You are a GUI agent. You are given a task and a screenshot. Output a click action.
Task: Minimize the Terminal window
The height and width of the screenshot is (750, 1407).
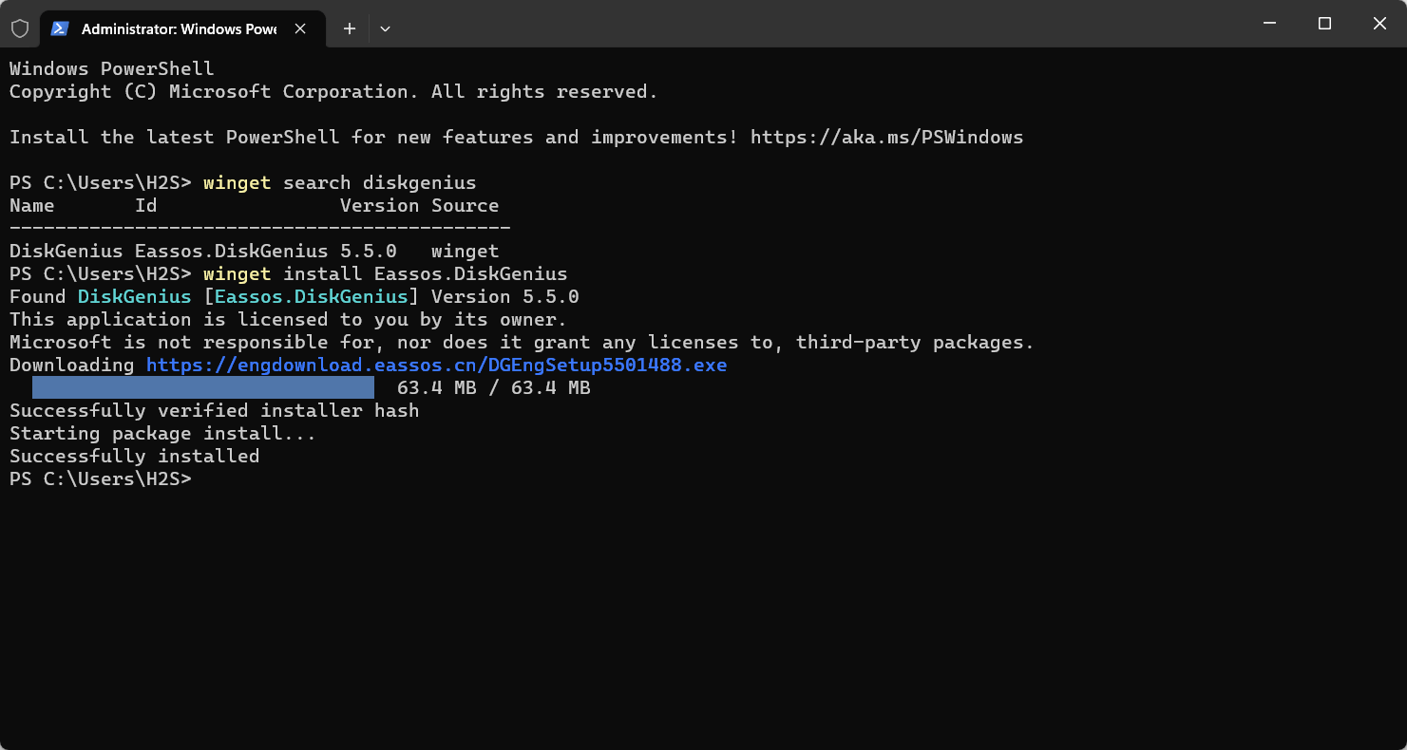tap(1269, 24)
